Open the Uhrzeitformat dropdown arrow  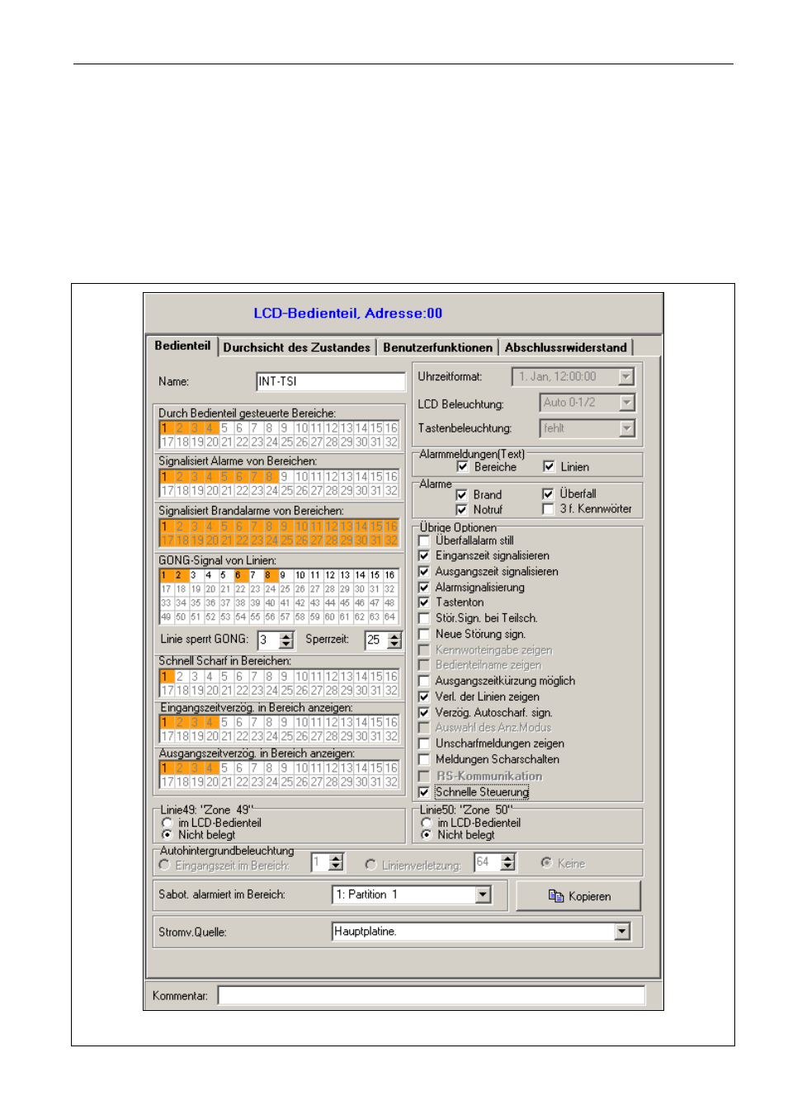click(x=626, y=377)
